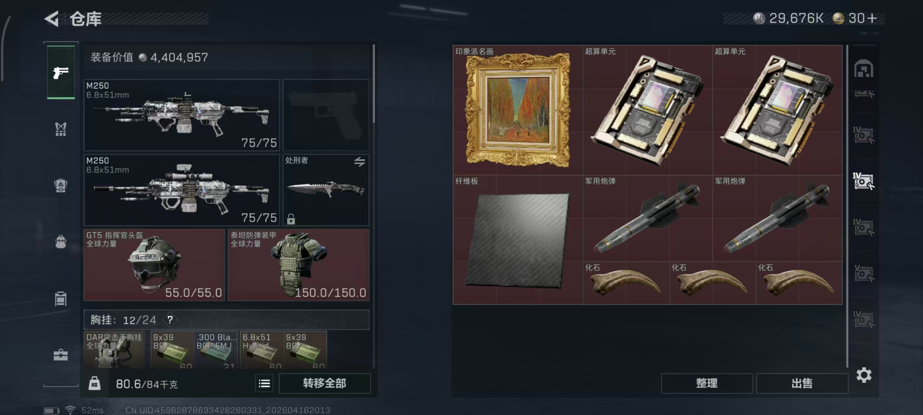Open the backpack sidebar category
The height and width of the screenshot is (415, 923).
61,242
